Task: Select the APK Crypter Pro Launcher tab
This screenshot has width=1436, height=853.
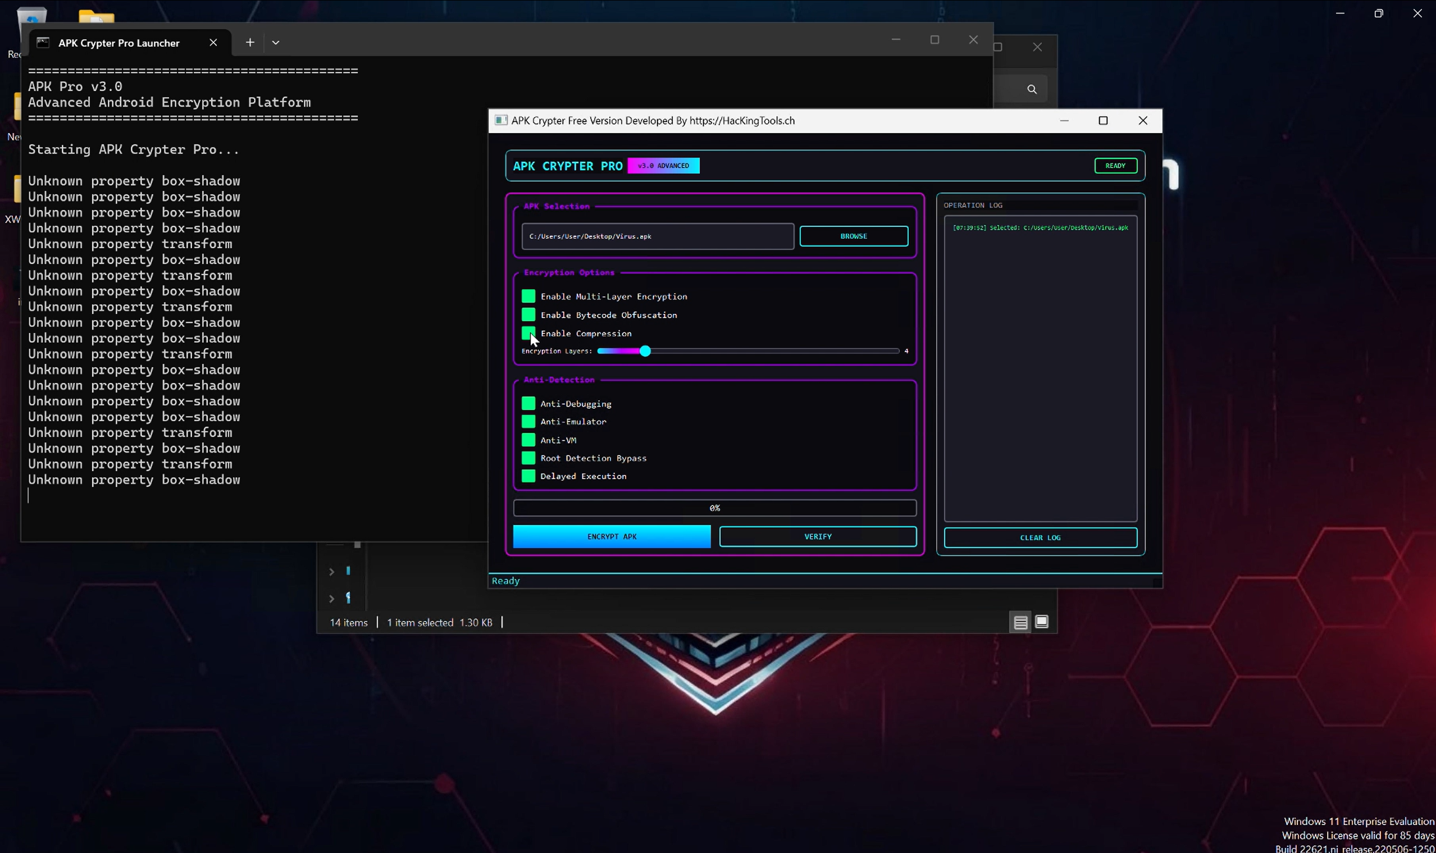Action: (119, 43)
